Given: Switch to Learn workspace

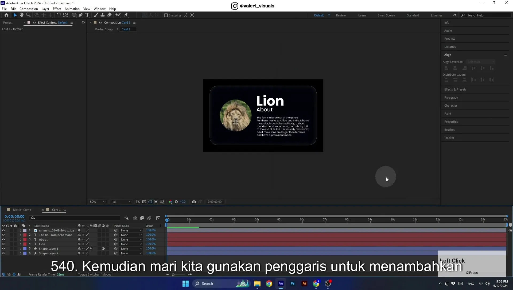Looking at the screenshot, I should 362,15.
